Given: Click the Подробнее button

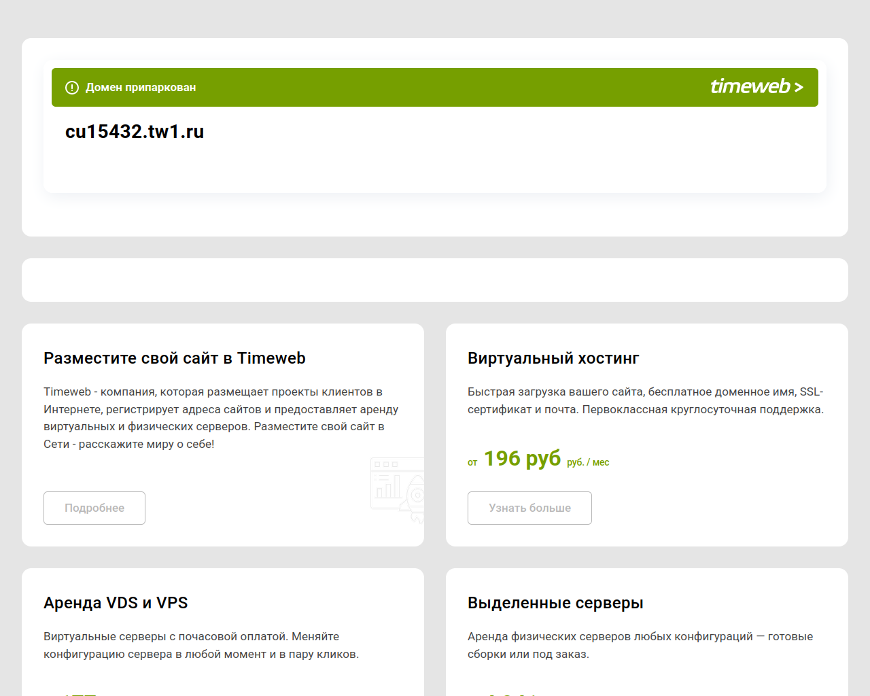Looking at the screenshot, I should click(94, 508).
